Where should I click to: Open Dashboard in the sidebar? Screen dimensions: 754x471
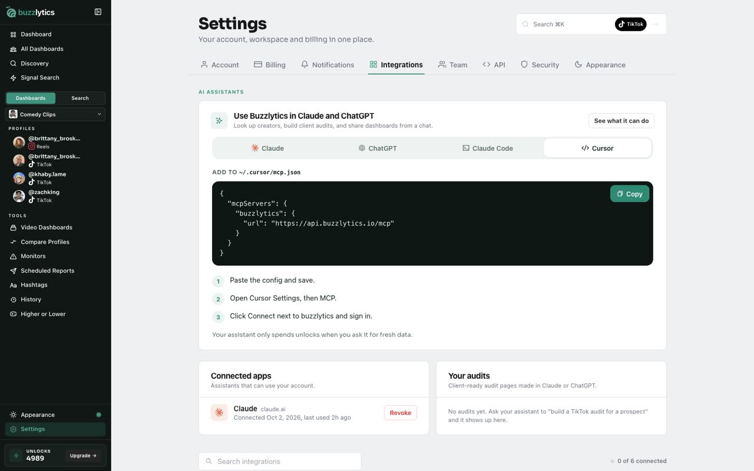coord(55,34)
